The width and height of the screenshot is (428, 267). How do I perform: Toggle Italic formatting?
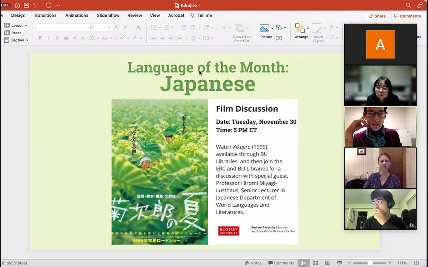[x=49, y=38]
